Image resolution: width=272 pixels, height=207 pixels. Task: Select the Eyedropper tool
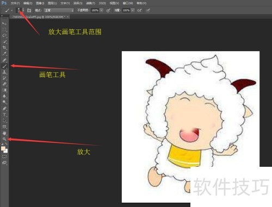[4, 53]
